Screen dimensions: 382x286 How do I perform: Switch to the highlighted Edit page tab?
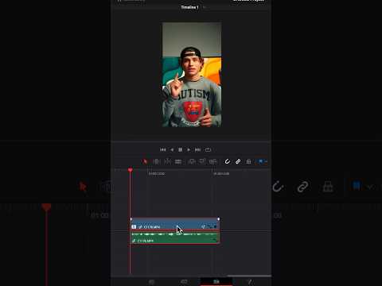[x=216, y=282]
